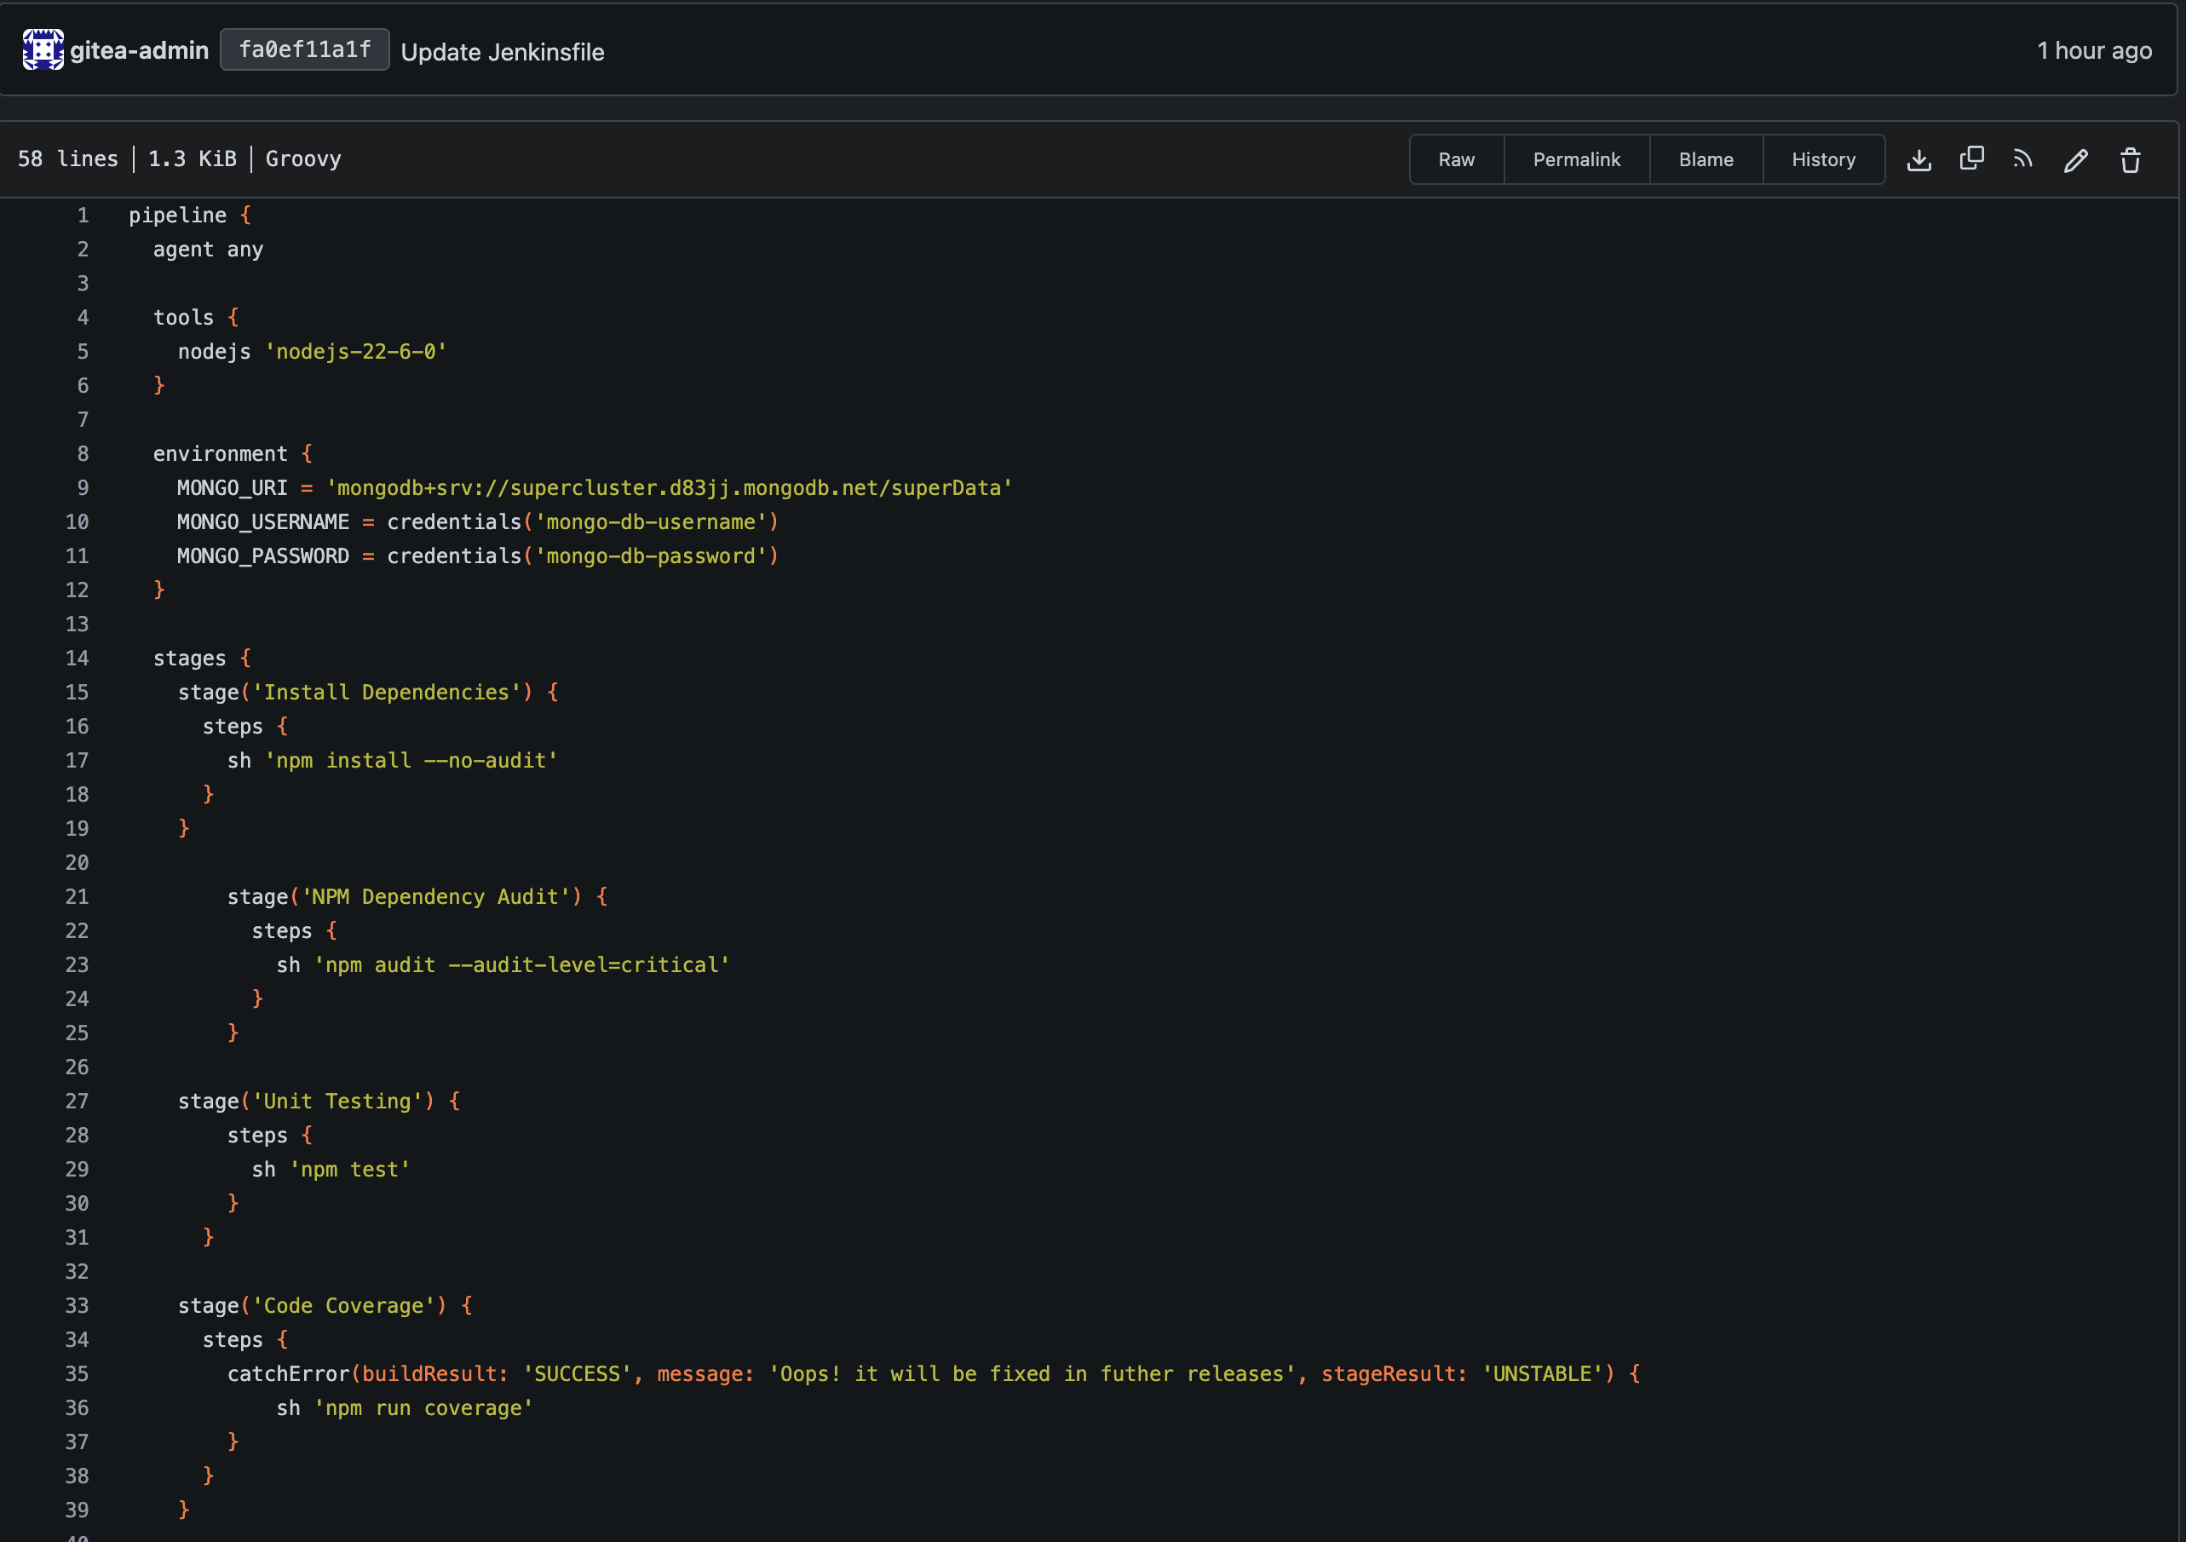Open the RSS feed icon
The width and height of the screenshot is (2186, 1542).
tap(2022, 159)
